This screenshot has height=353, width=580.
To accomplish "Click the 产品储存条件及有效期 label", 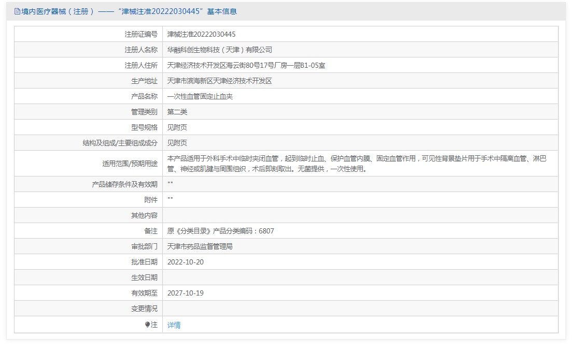I will tap(124, 184).
